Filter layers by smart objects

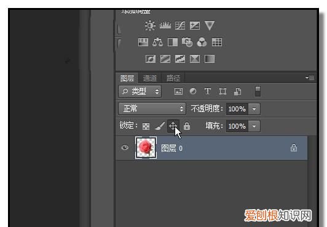tap(237, 92)
